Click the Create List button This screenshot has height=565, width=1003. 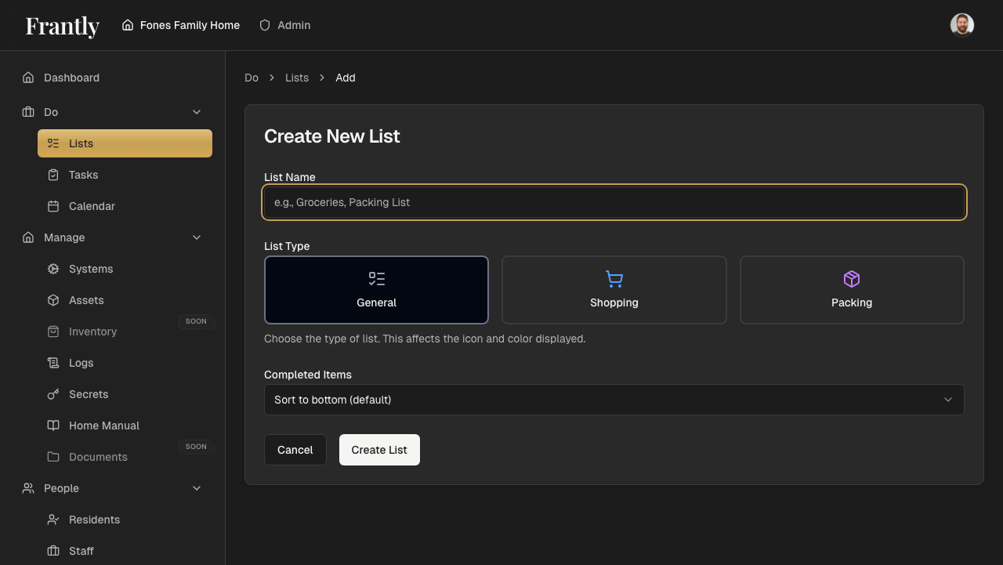[379, 449]
